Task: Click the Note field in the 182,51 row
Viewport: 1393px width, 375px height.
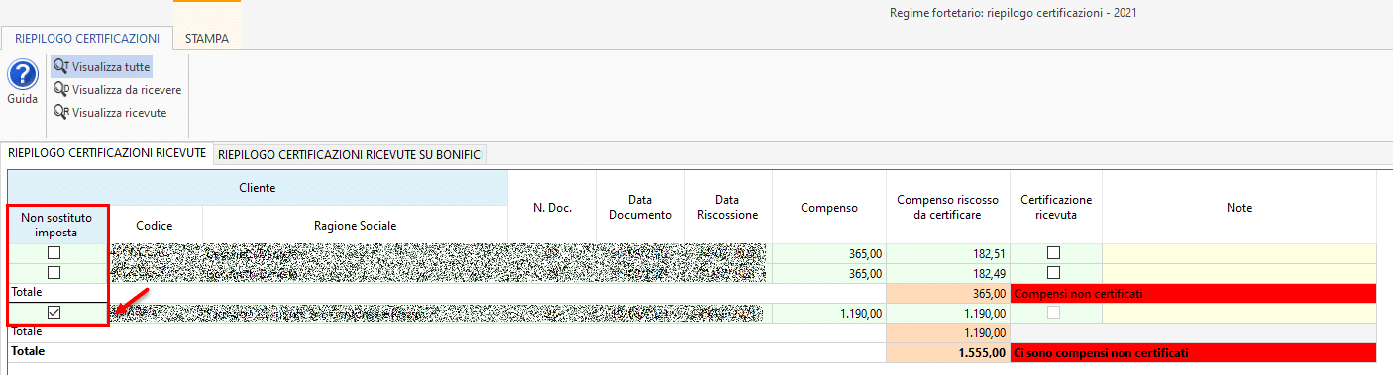Action: (1239, 253)
